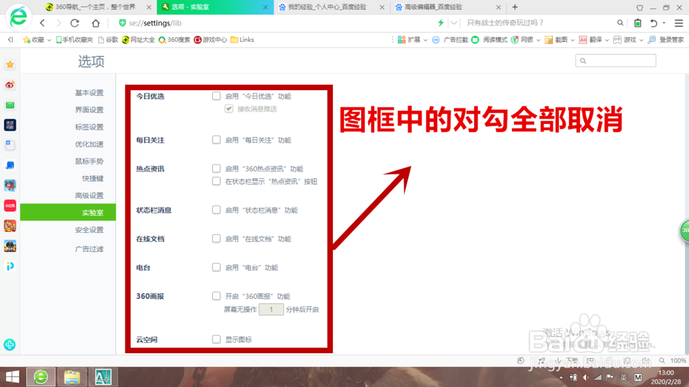This screenshot has height=387, width=689.
Task: Open the blue chat icon in sidebar
Action: tap(10, 165)
